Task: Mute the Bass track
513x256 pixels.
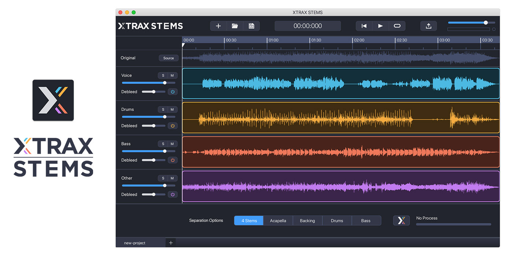Action: pos(172,144)
